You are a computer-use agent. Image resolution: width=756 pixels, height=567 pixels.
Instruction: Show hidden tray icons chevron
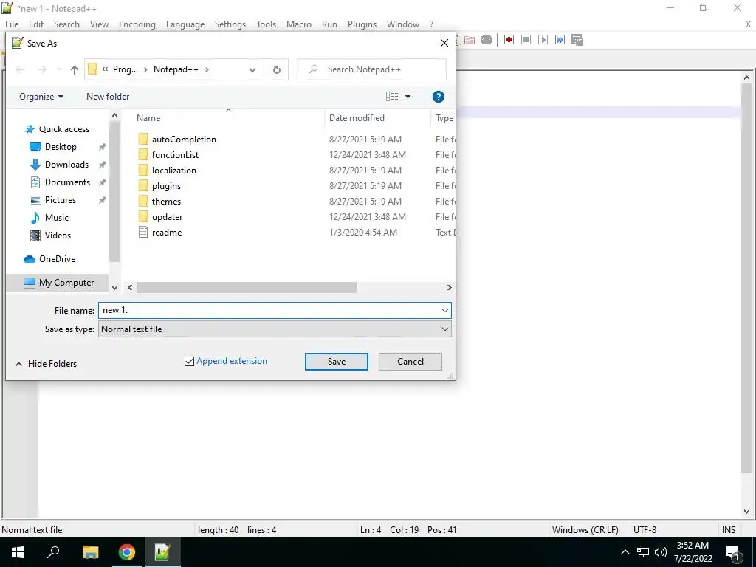click(625, 552)
